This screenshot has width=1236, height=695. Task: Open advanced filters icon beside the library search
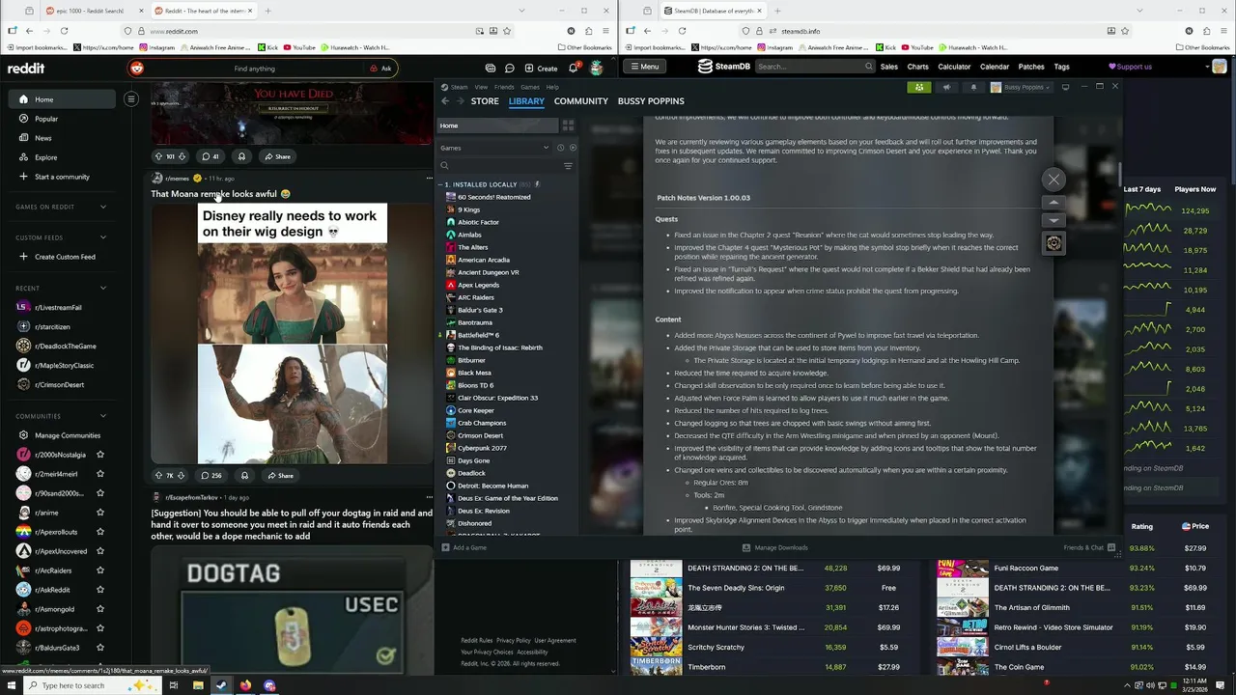tap(568, 166)
